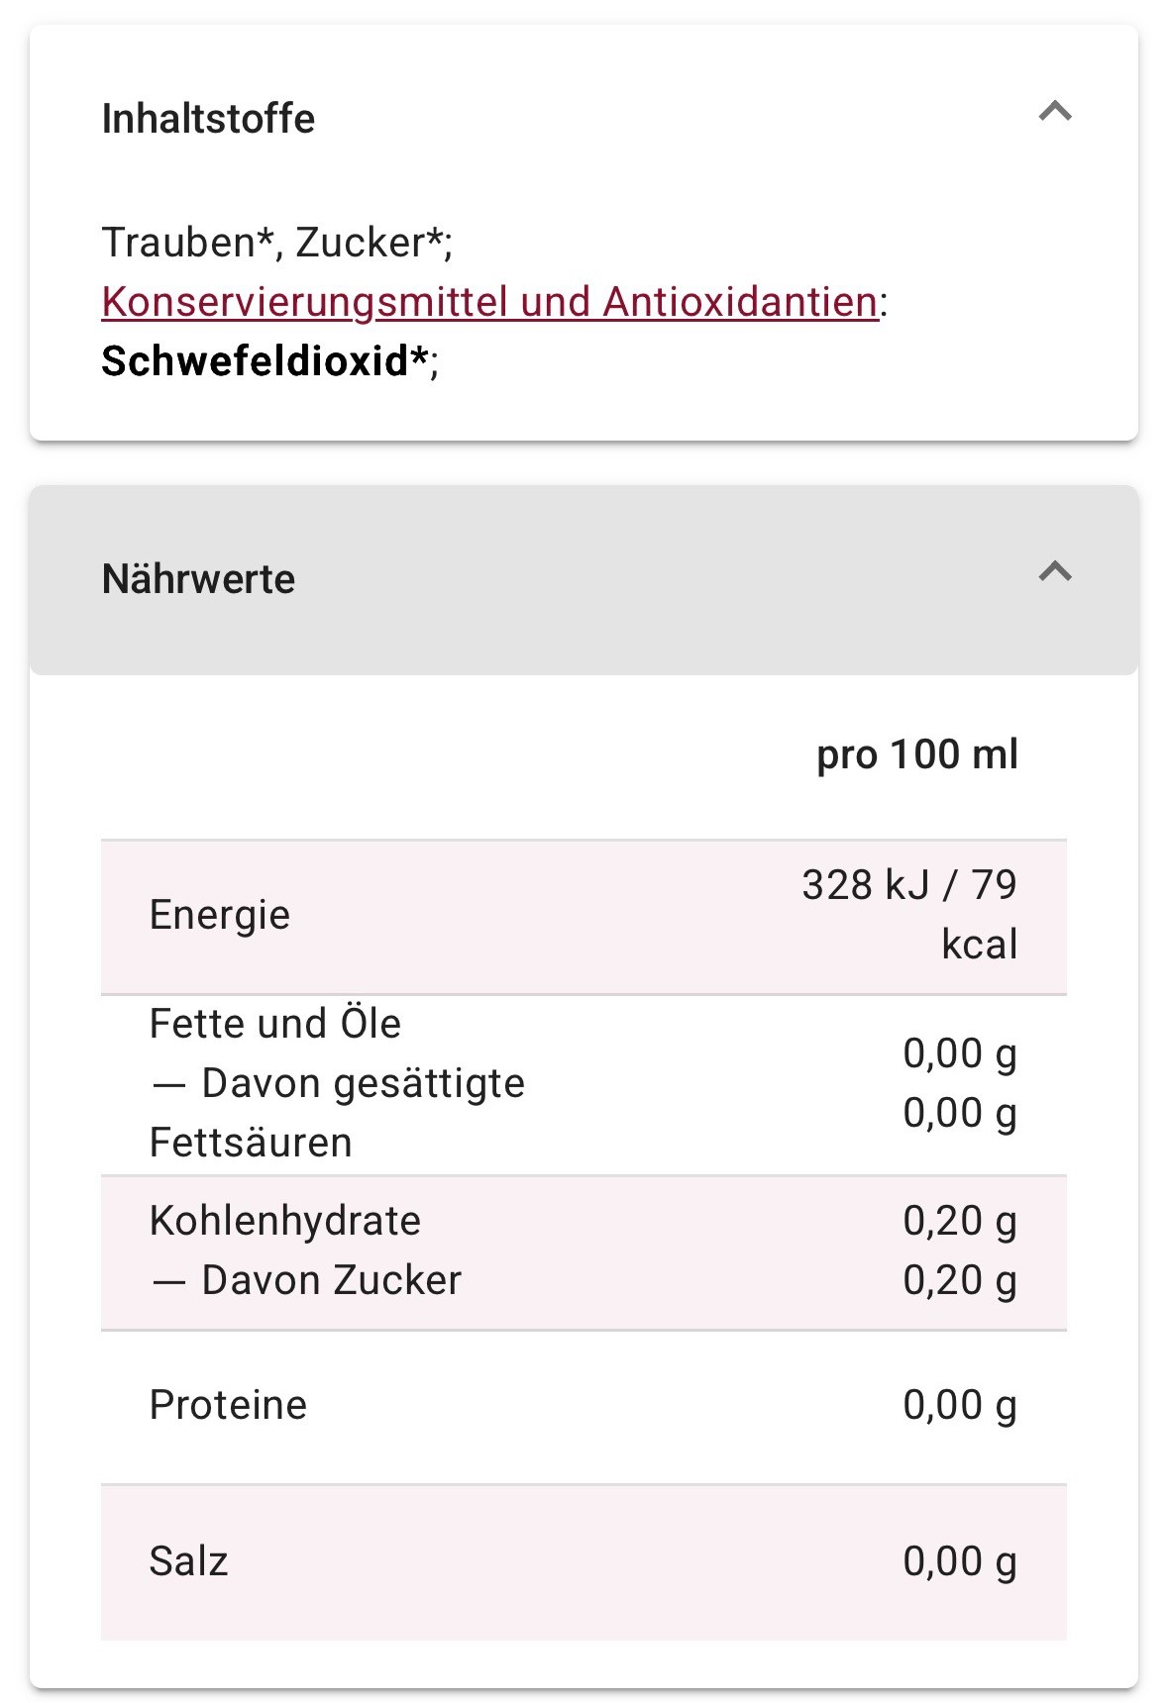Click the Nährwerte section header
The height and width of the screenshot is (1703, 1168).
(x=584, y=580)
